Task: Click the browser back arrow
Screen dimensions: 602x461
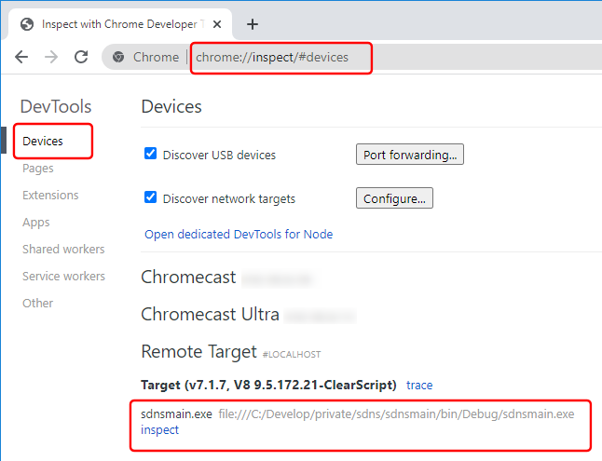Action: pyautogui.click(x=21, y=57)
